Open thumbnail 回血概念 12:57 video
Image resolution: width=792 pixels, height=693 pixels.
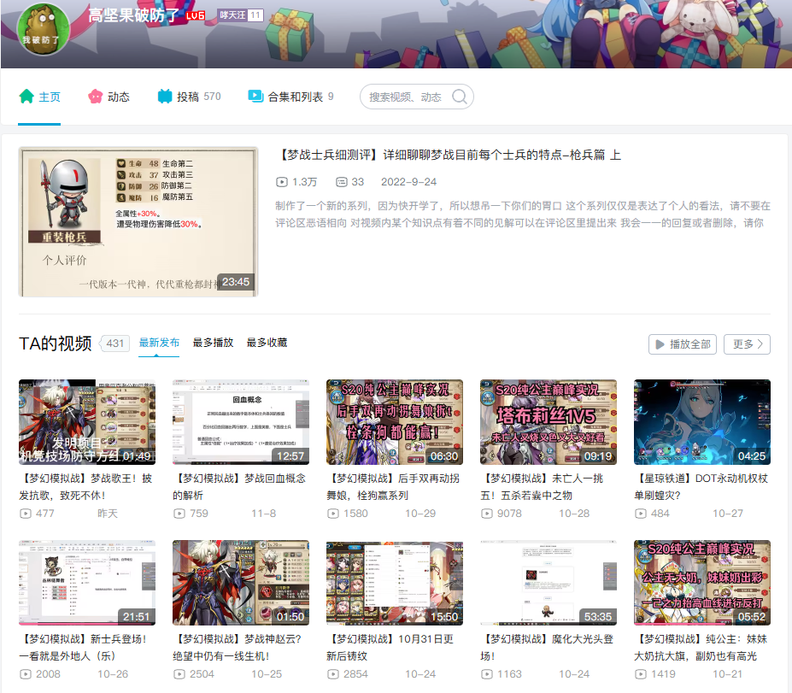coord(241,422)
